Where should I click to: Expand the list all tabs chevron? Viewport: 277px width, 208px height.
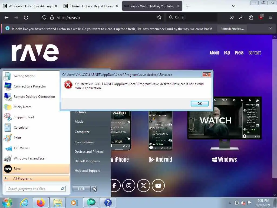click(233, 6)
